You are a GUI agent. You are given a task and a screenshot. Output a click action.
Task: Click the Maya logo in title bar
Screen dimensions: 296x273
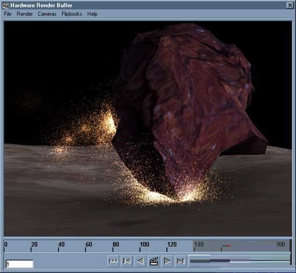coord(6,5)
